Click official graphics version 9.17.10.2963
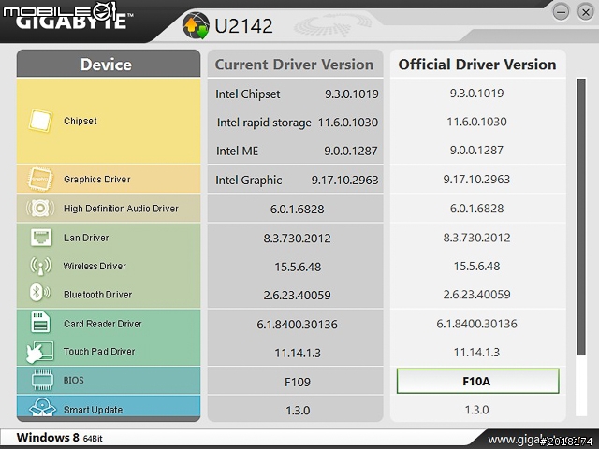The height and width of the screenshot is (449, 599). coord(476,179)
